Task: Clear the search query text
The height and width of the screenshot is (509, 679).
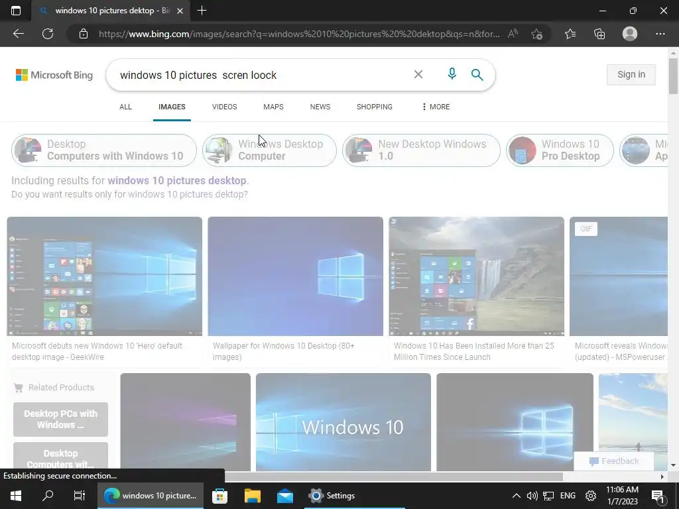Action: [418, 74]
